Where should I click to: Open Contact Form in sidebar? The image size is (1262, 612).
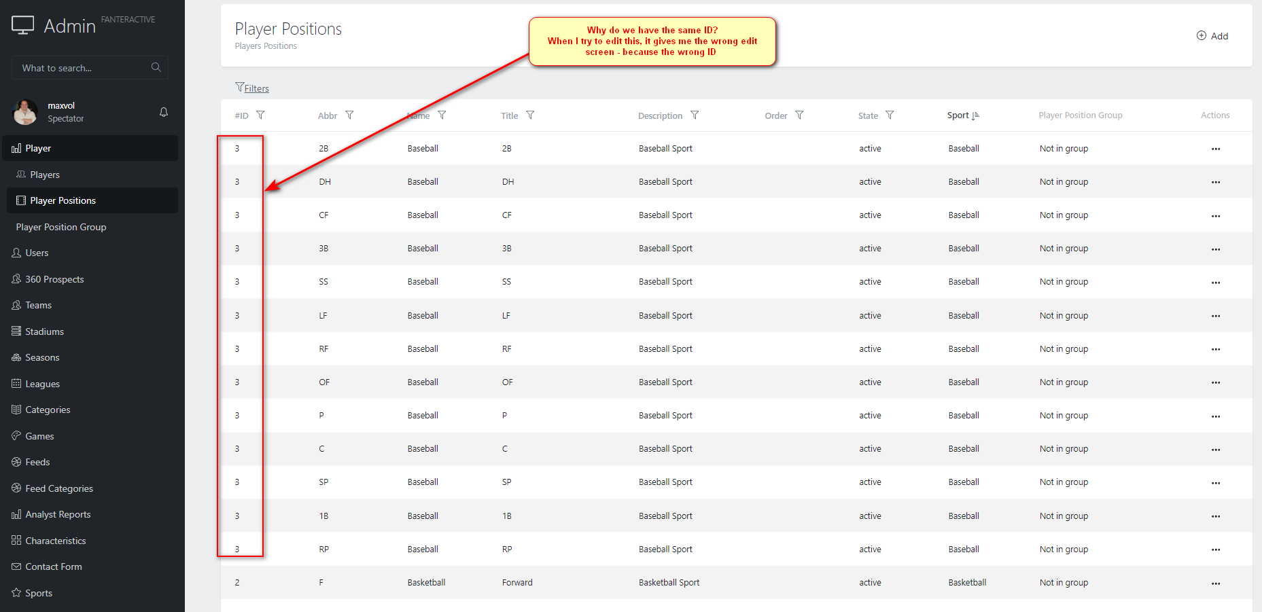[x=90, y=566]
